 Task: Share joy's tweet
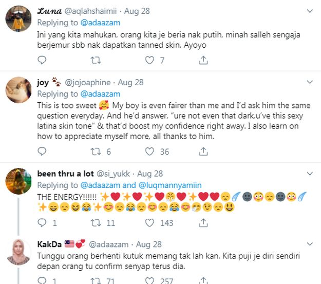click(x=203, y=152)
